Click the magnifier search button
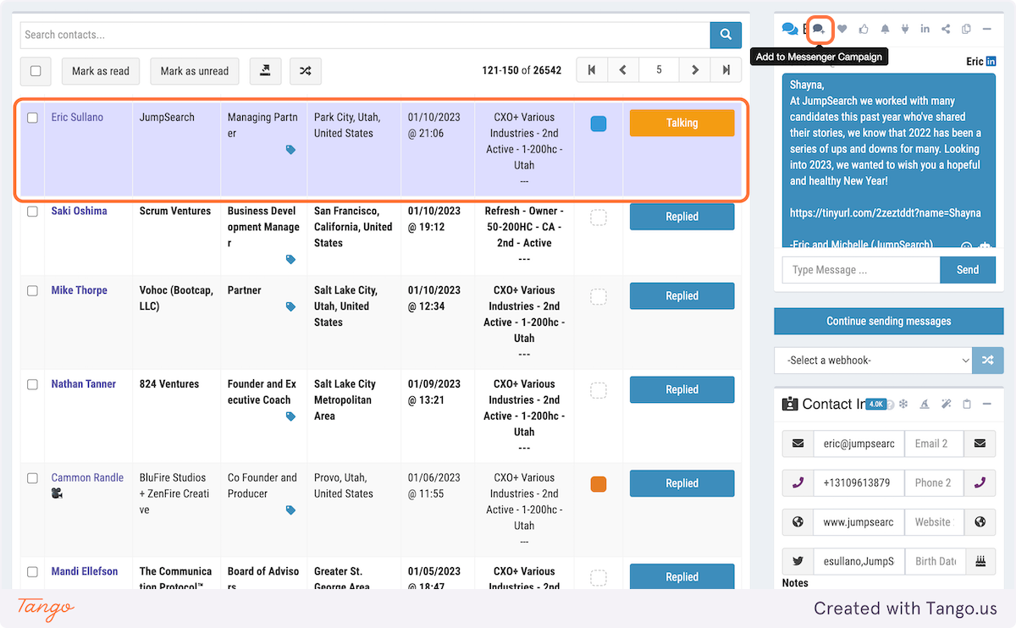Screen dimensions: 1016x628 726,35
